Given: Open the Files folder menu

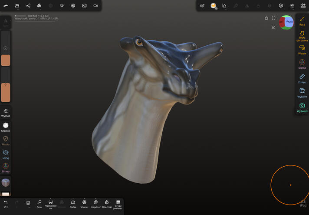Looking at the screenshot, I should [17, 6].
